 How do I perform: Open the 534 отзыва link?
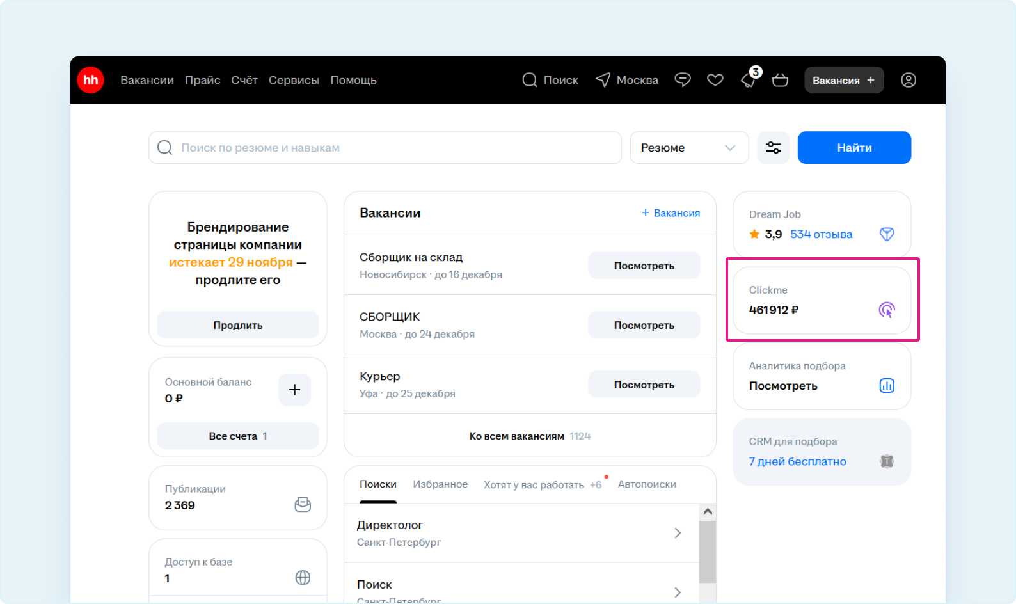821,234
